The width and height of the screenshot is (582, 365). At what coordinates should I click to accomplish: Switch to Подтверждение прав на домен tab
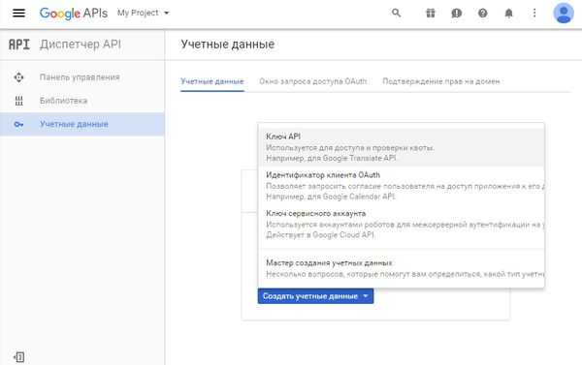[441, 81]
